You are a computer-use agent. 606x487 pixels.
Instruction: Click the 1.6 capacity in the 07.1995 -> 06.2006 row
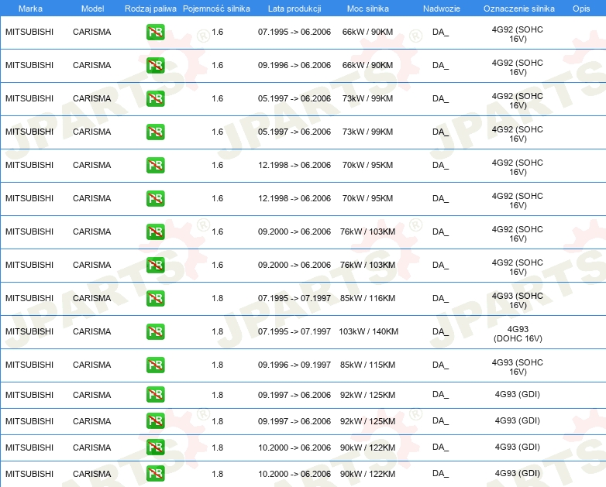217,32
